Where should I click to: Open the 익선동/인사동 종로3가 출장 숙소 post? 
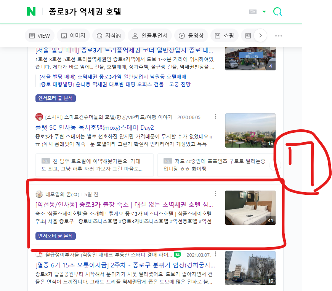point(124,205)
